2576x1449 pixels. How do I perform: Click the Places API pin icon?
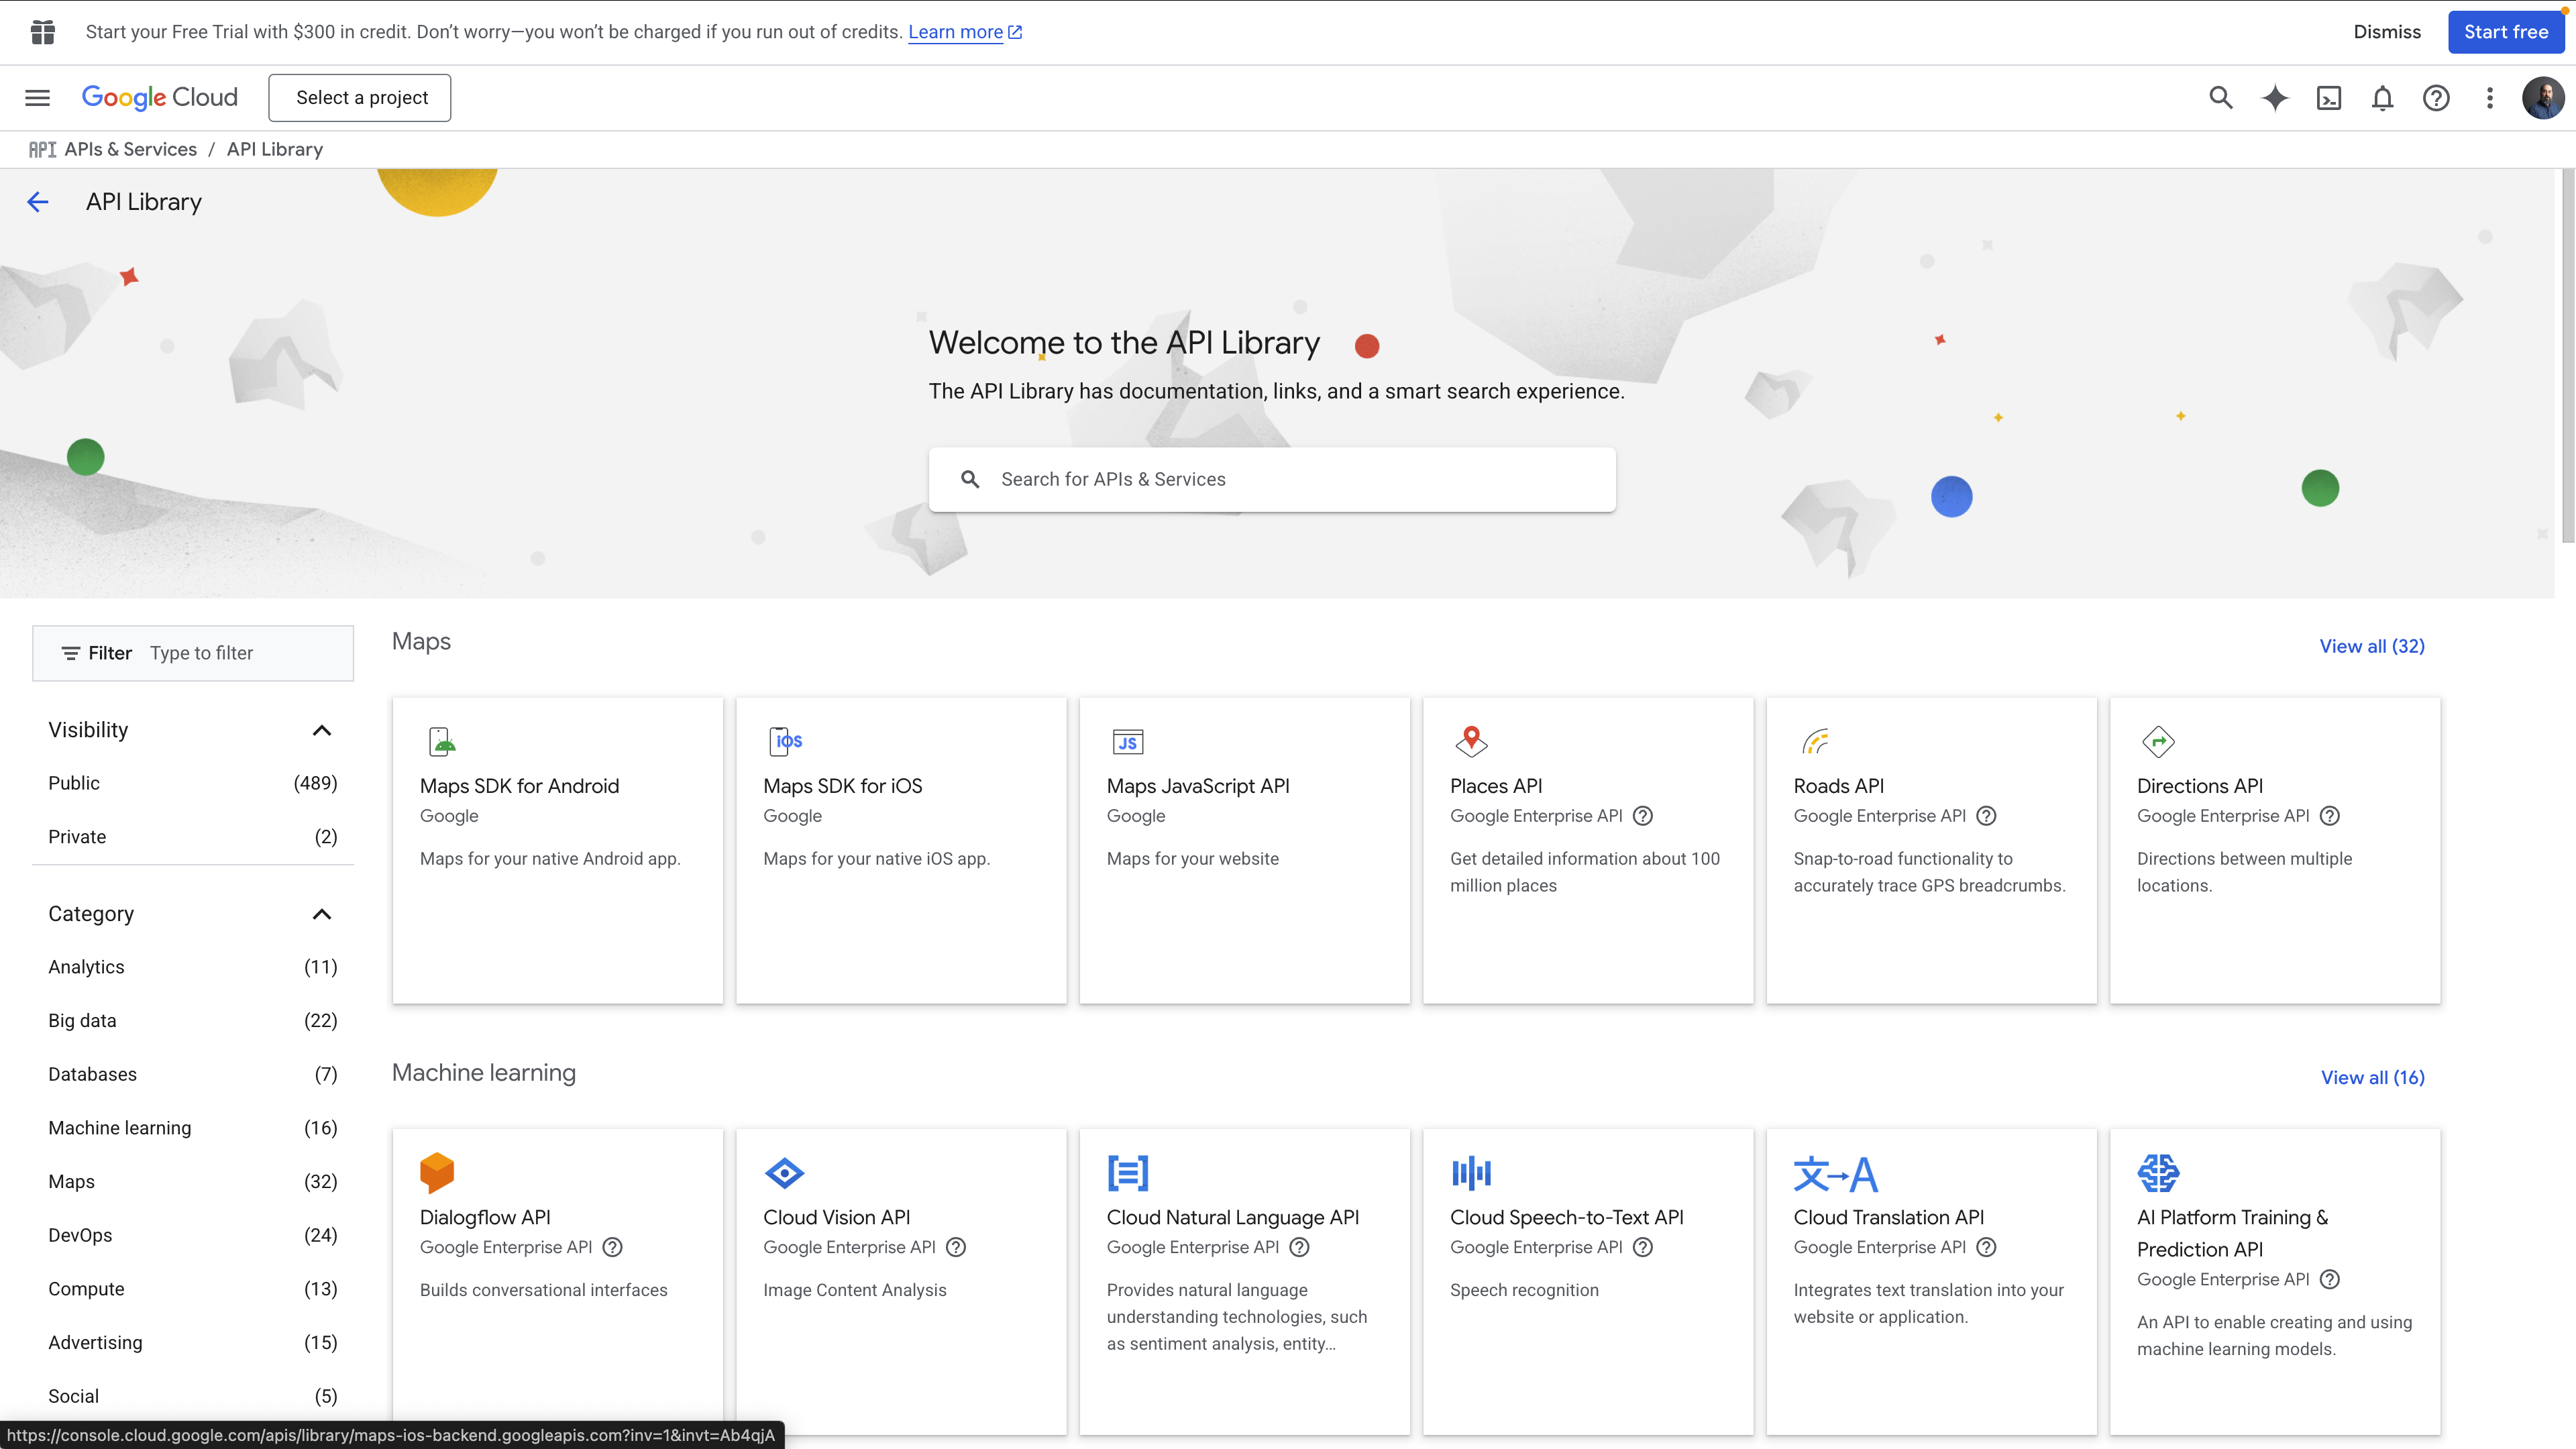1471,741
